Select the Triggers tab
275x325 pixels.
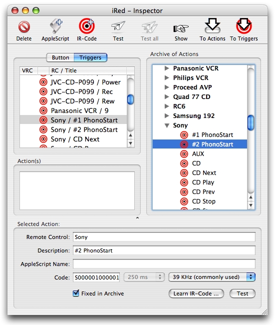point(90,57)
